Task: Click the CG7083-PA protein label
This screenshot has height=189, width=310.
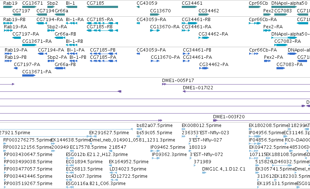Action: click(290, 65)
